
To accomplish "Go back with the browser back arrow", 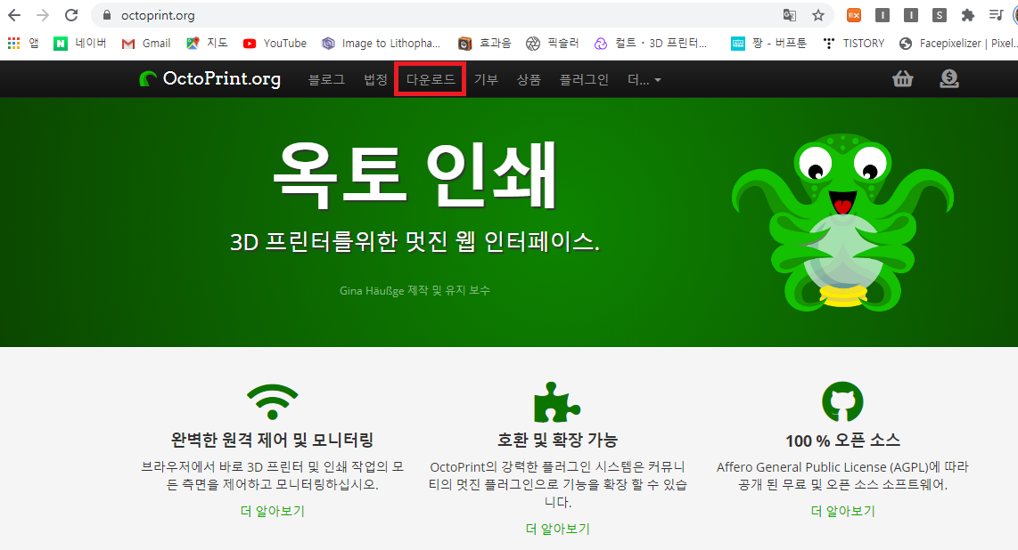I will (x=14, y=15).
